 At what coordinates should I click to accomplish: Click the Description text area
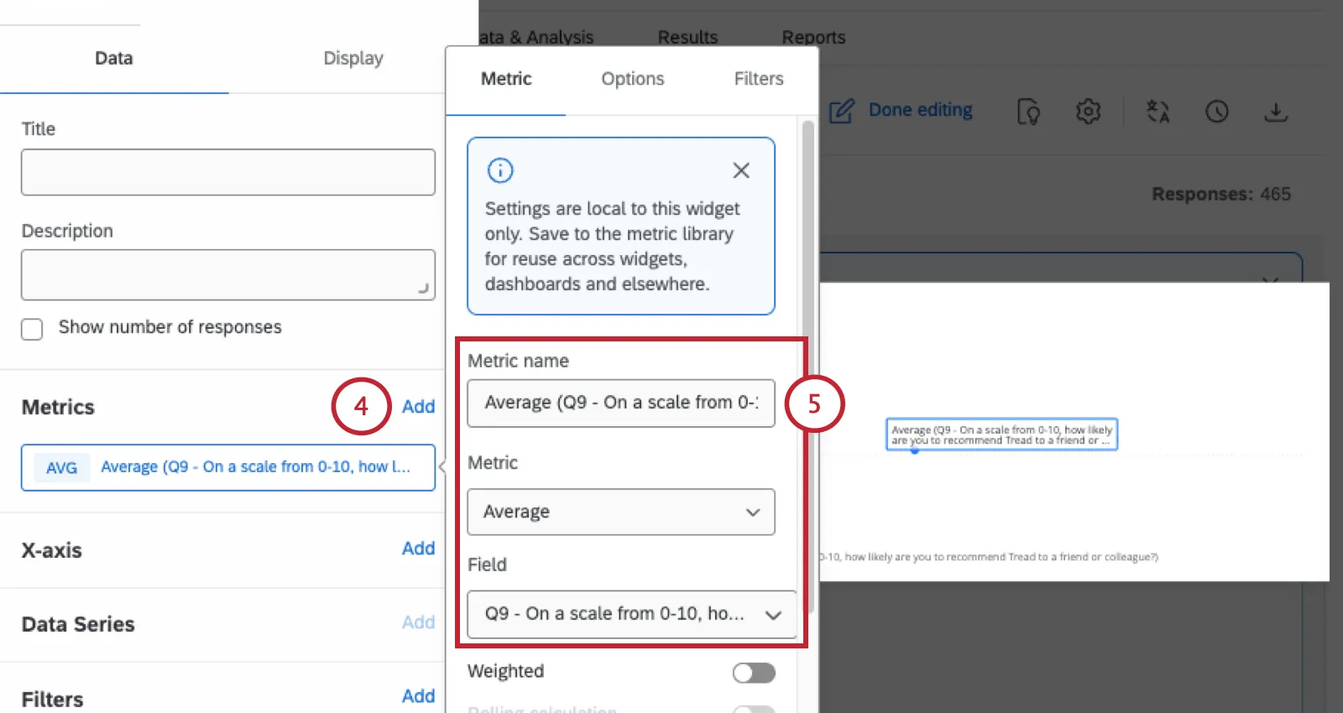click(228, 274)
